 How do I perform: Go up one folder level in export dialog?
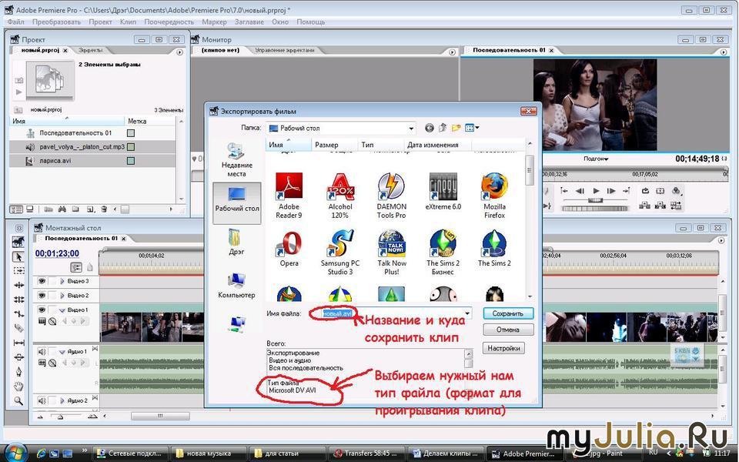(x=442, y=128)
